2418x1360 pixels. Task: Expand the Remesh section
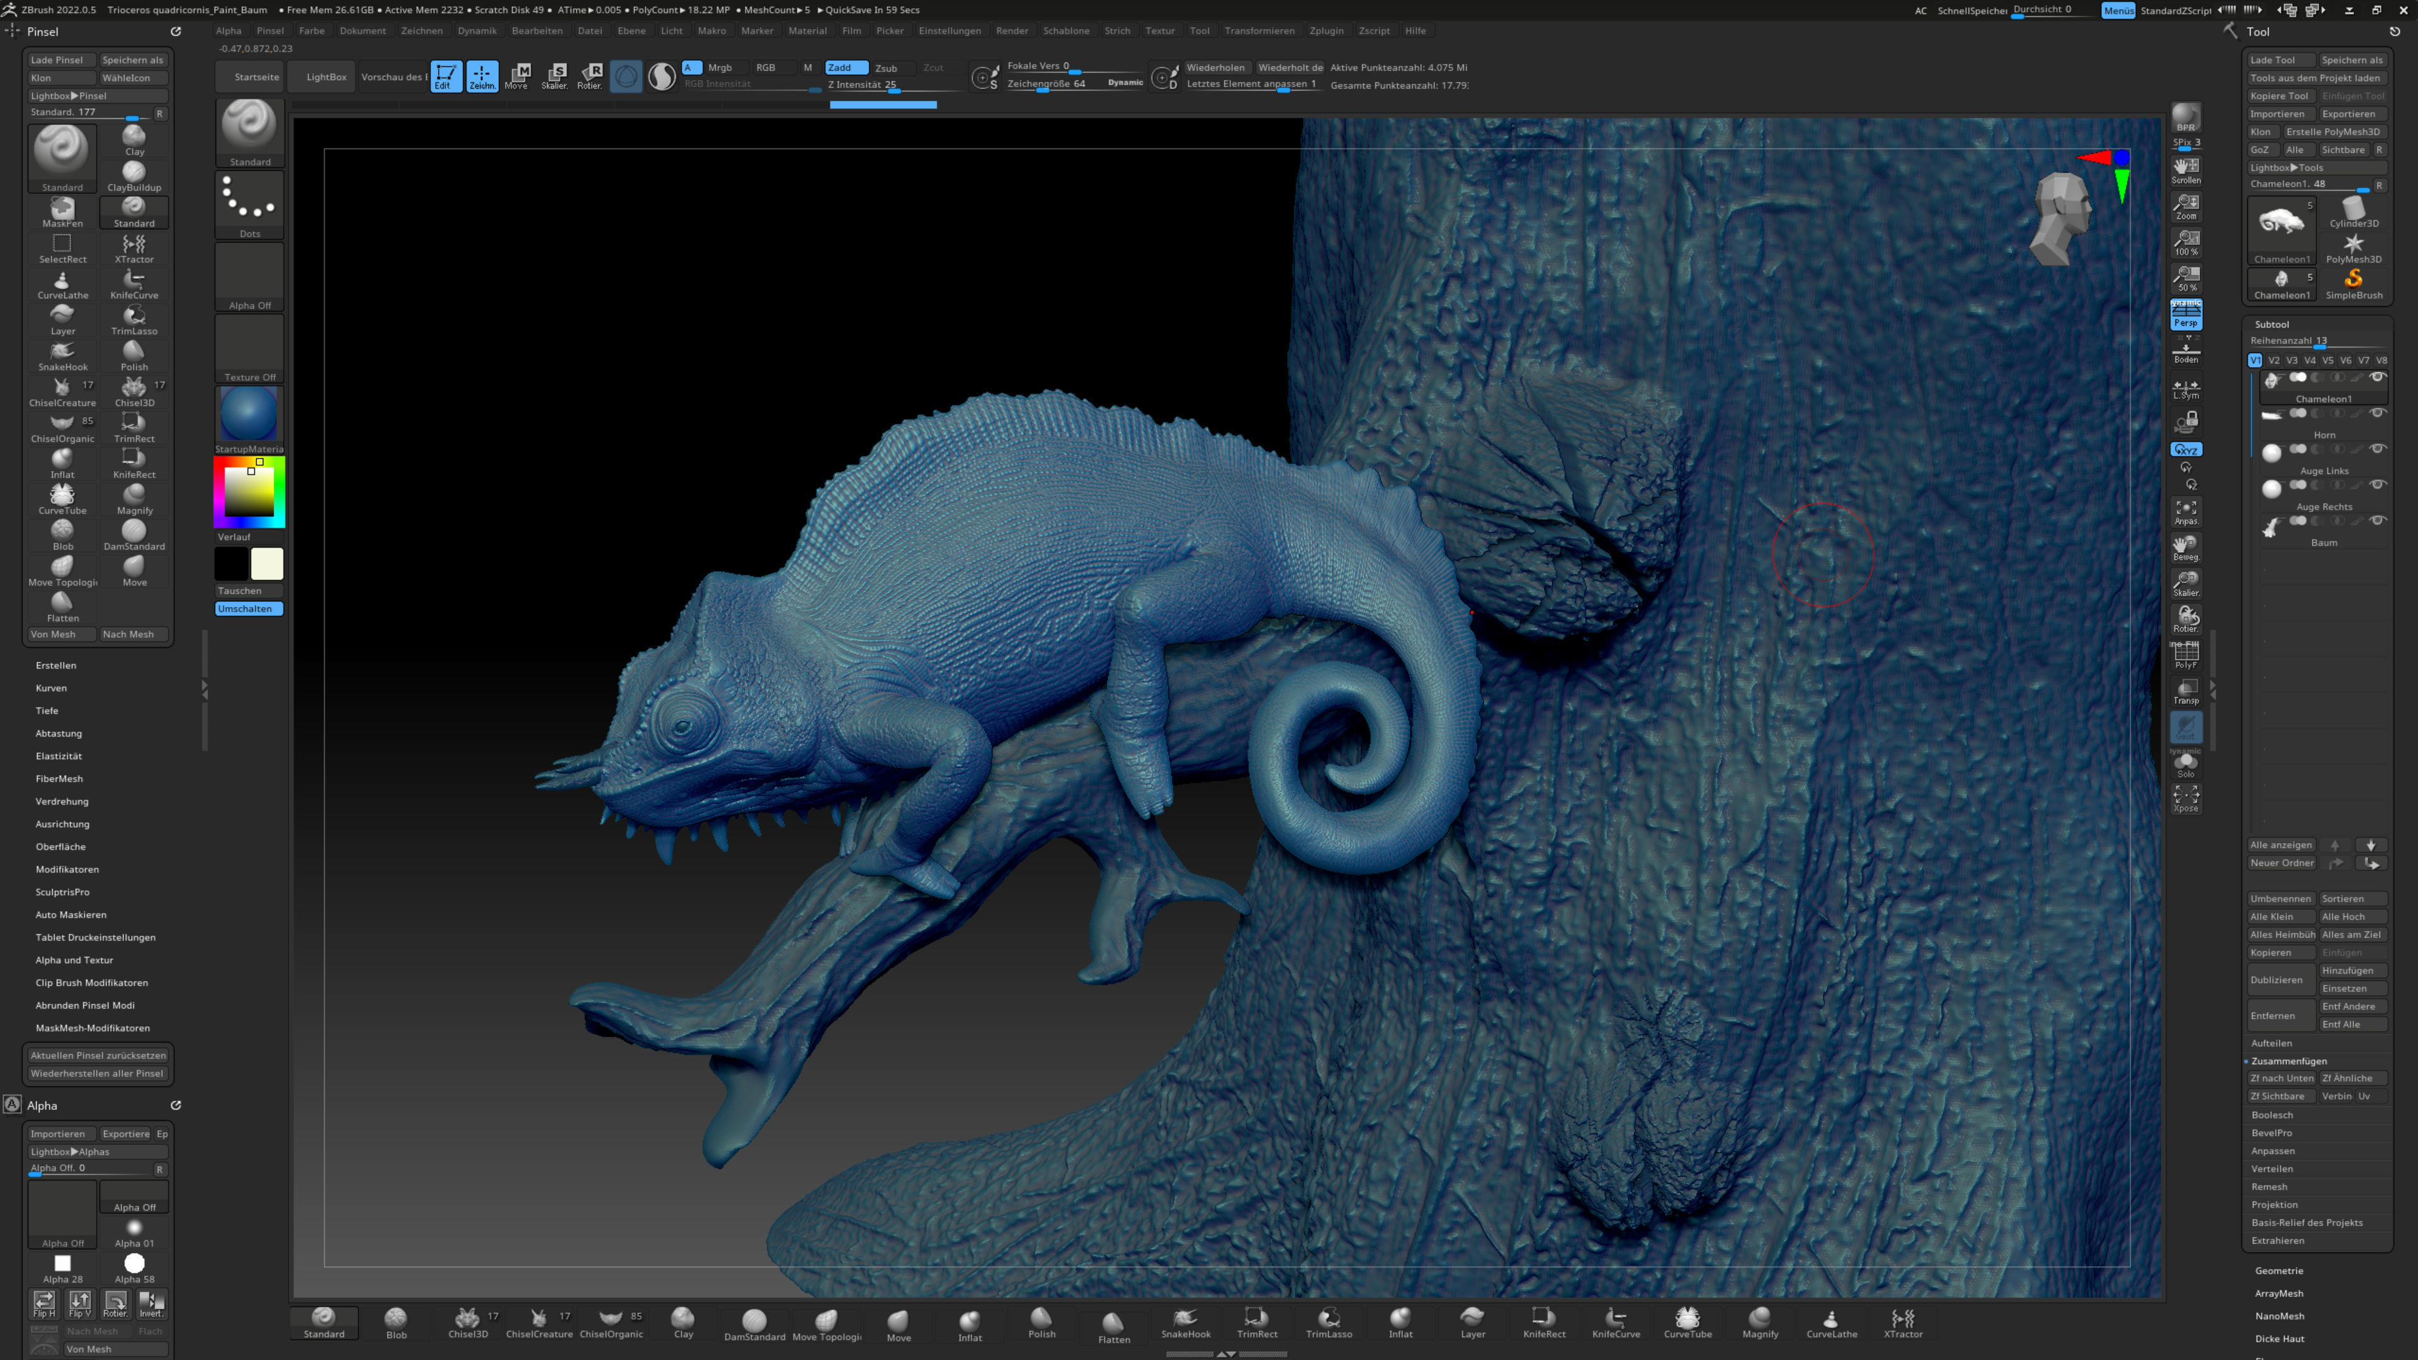pyautogui.click(x=2269, y=1186)
